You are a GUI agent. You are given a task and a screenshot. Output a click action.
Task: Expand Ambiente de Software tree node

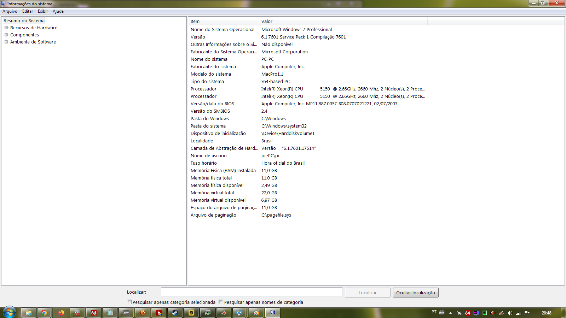[6, 42]
